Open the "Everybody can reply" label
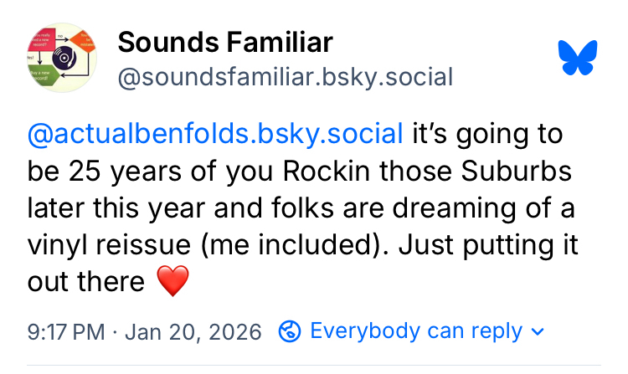This screenshot has width=628, height=374. click(416, 331)
